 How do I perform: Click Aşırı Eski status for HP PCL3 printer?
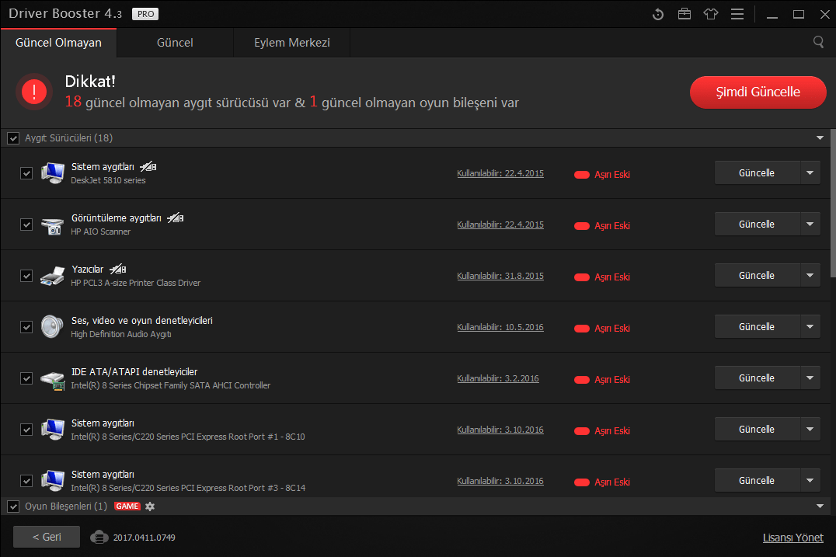(612, 277)
